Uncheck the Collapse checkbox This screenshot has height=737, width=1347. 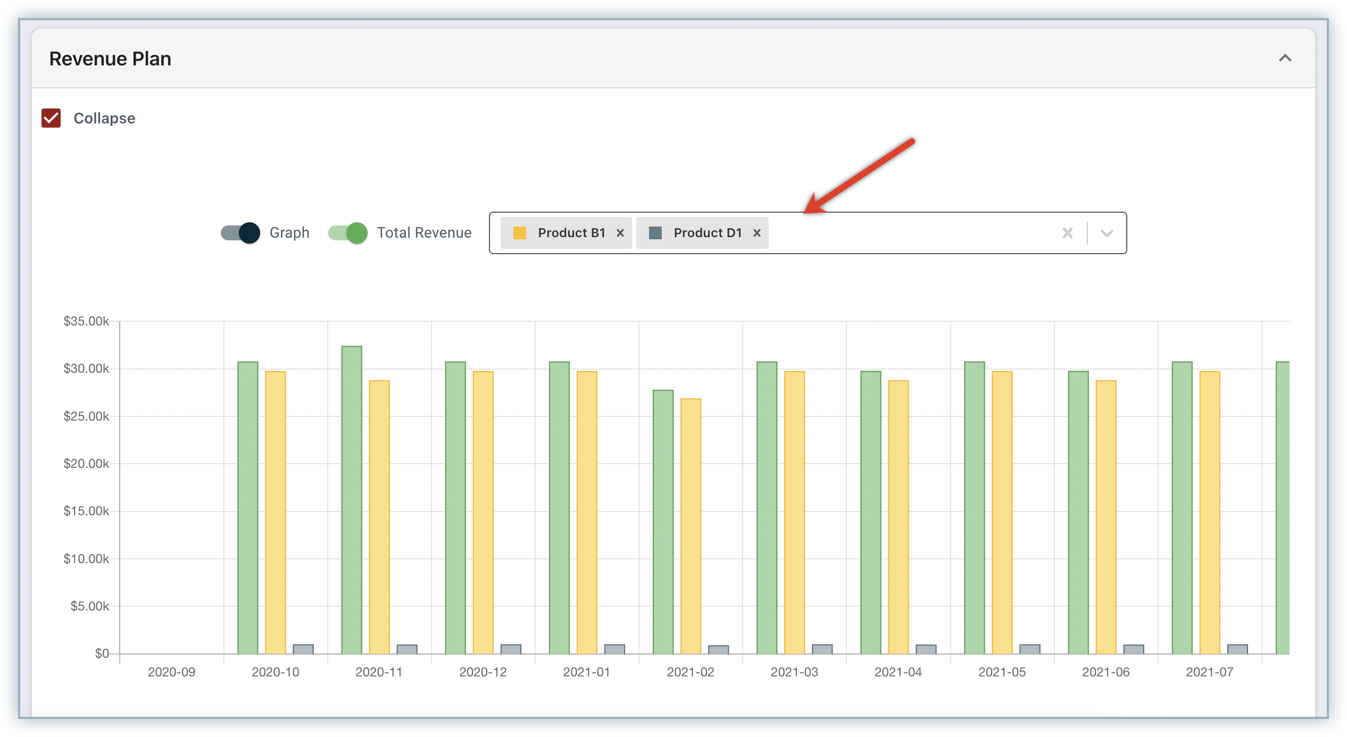[x=51, y=118]
